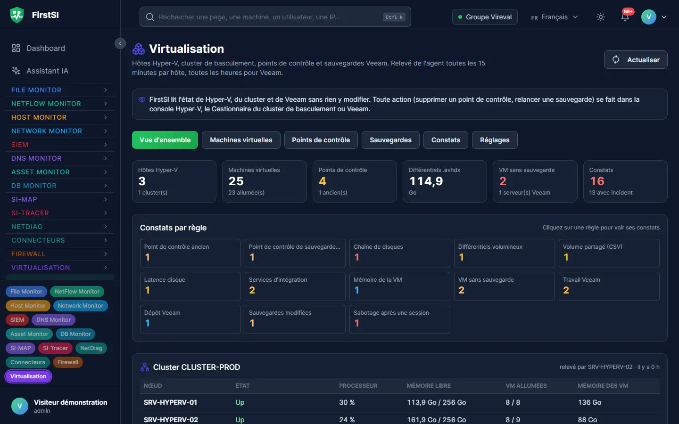
Task: Open the Sauvegardes tab
Action: 390,140
